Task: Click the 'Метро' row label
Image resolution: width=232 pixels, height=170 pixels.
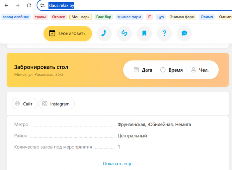Action: pyautogui.click(x=21, y=125)
